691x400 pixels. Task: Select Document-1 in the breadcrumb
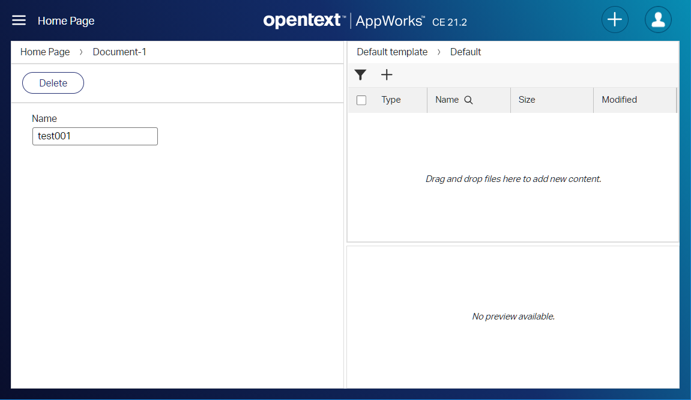(x=119, y=52)
